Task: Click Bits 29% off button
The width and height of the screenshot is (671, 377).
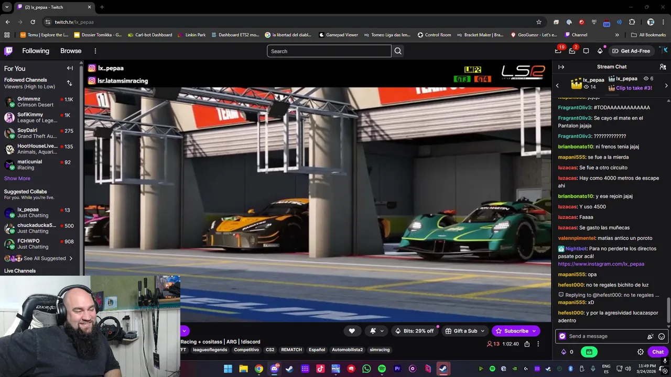Action: [x=414, y=331]
